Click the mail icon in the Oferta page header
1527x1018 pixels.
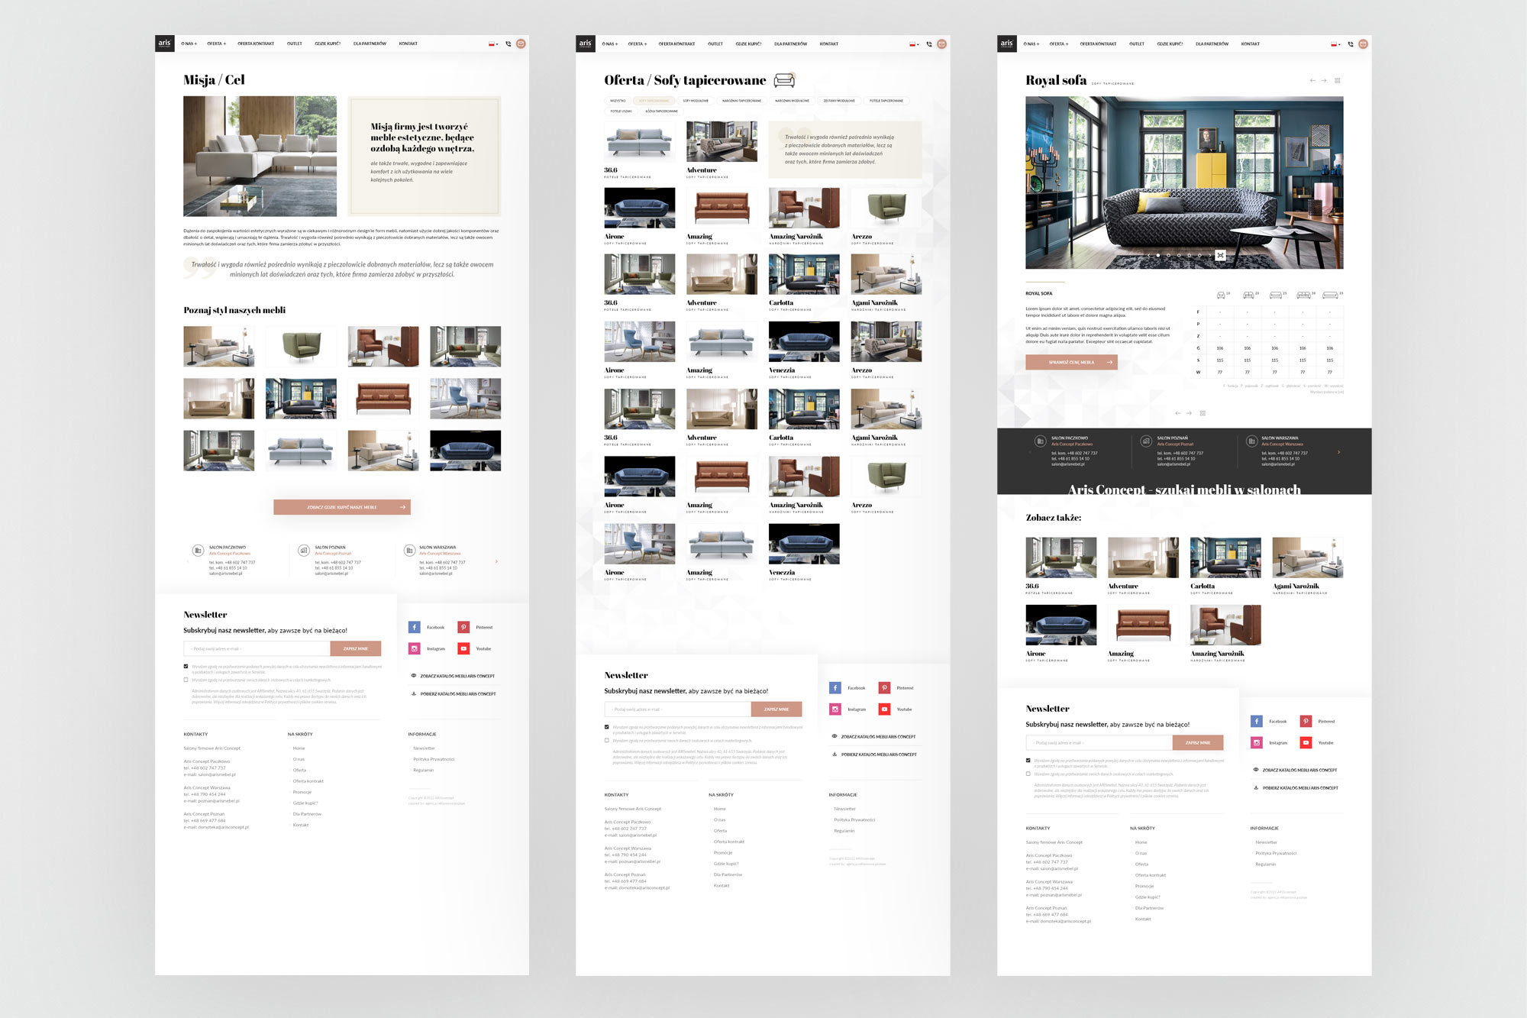pos(941,44)
